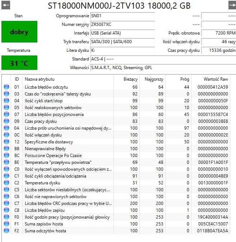Image resolution: width=236 pixels, height=242 pixels.
Task: Select row 'Liczba błędów pozycjonowania'
Action: click(x=116, y=114)
